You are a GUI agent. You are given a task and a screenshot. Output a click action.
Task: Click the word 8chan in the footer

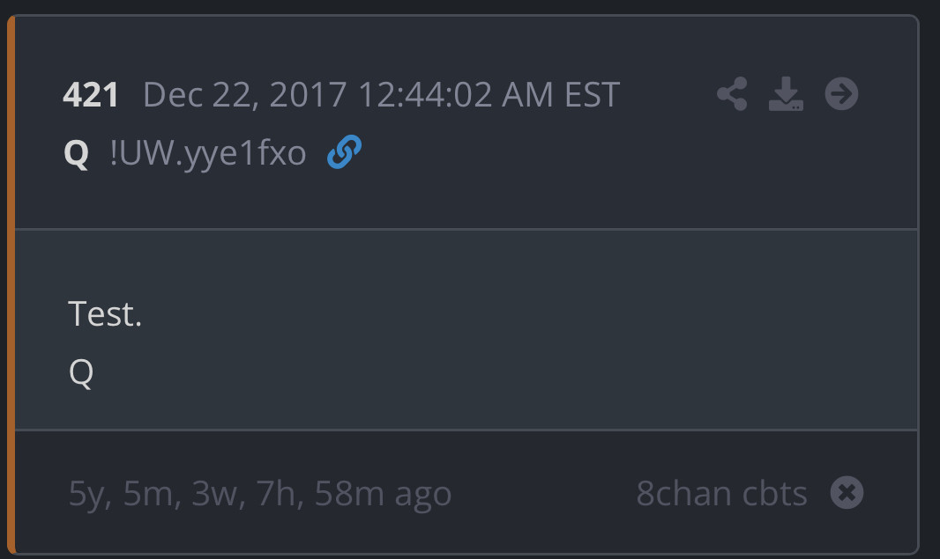click(x=678, y=494)
